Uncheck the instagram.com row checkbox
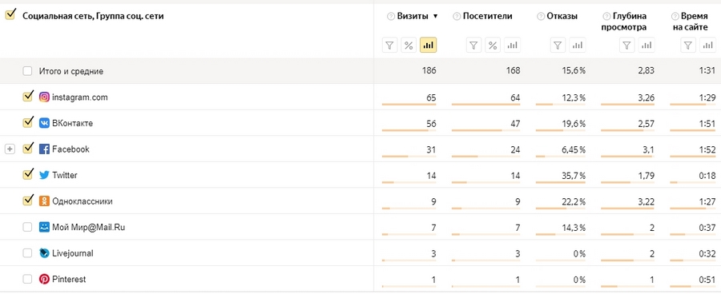This screenshot has width=721, height=294. coord(27,97)
